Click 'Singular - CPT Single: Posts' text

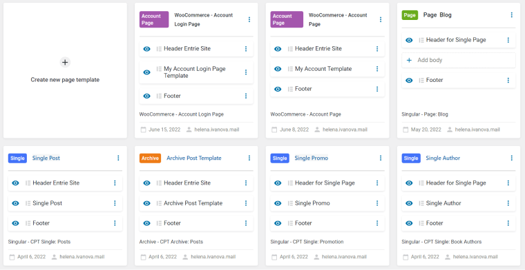[39, 242]
